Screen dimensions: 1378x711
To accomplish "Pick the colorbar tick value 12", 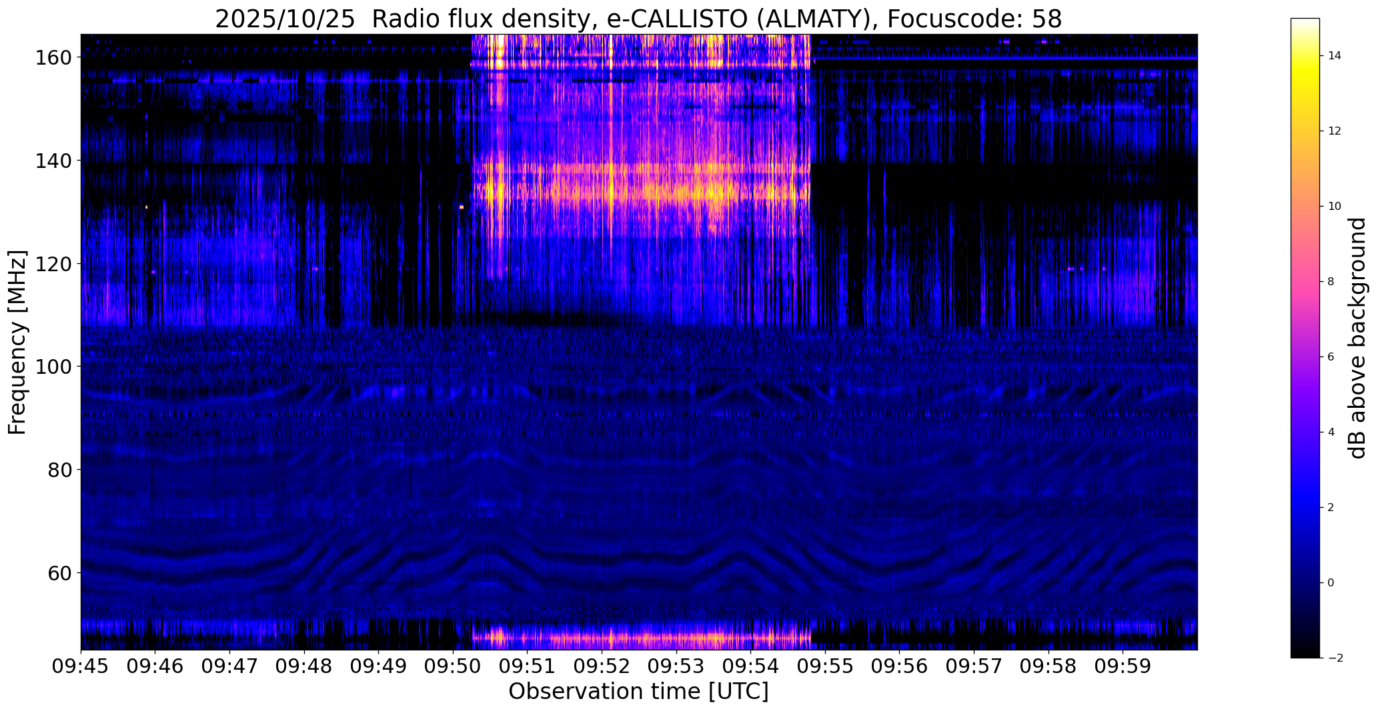I will click(x=1335, y=131).
